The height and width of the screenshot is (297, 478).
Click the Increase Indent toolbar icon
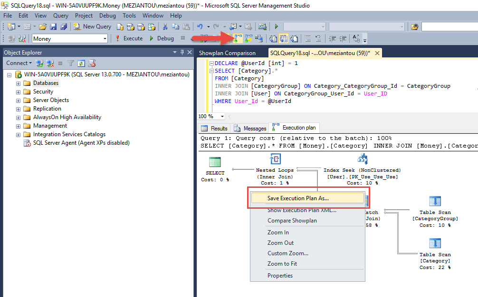click(x=343, y=38)
